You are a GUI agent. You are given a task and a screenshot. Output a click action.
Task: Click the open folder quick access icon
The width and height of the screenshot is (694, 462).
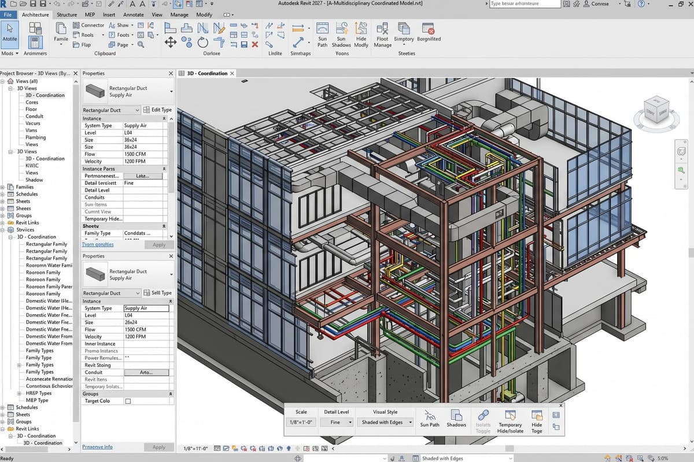tap(23, 4)
